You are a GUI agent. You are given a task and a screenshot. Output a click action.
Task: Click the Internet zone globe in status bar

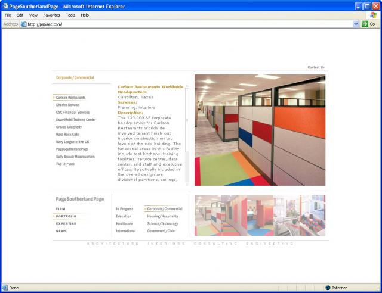tap(328, 288)
